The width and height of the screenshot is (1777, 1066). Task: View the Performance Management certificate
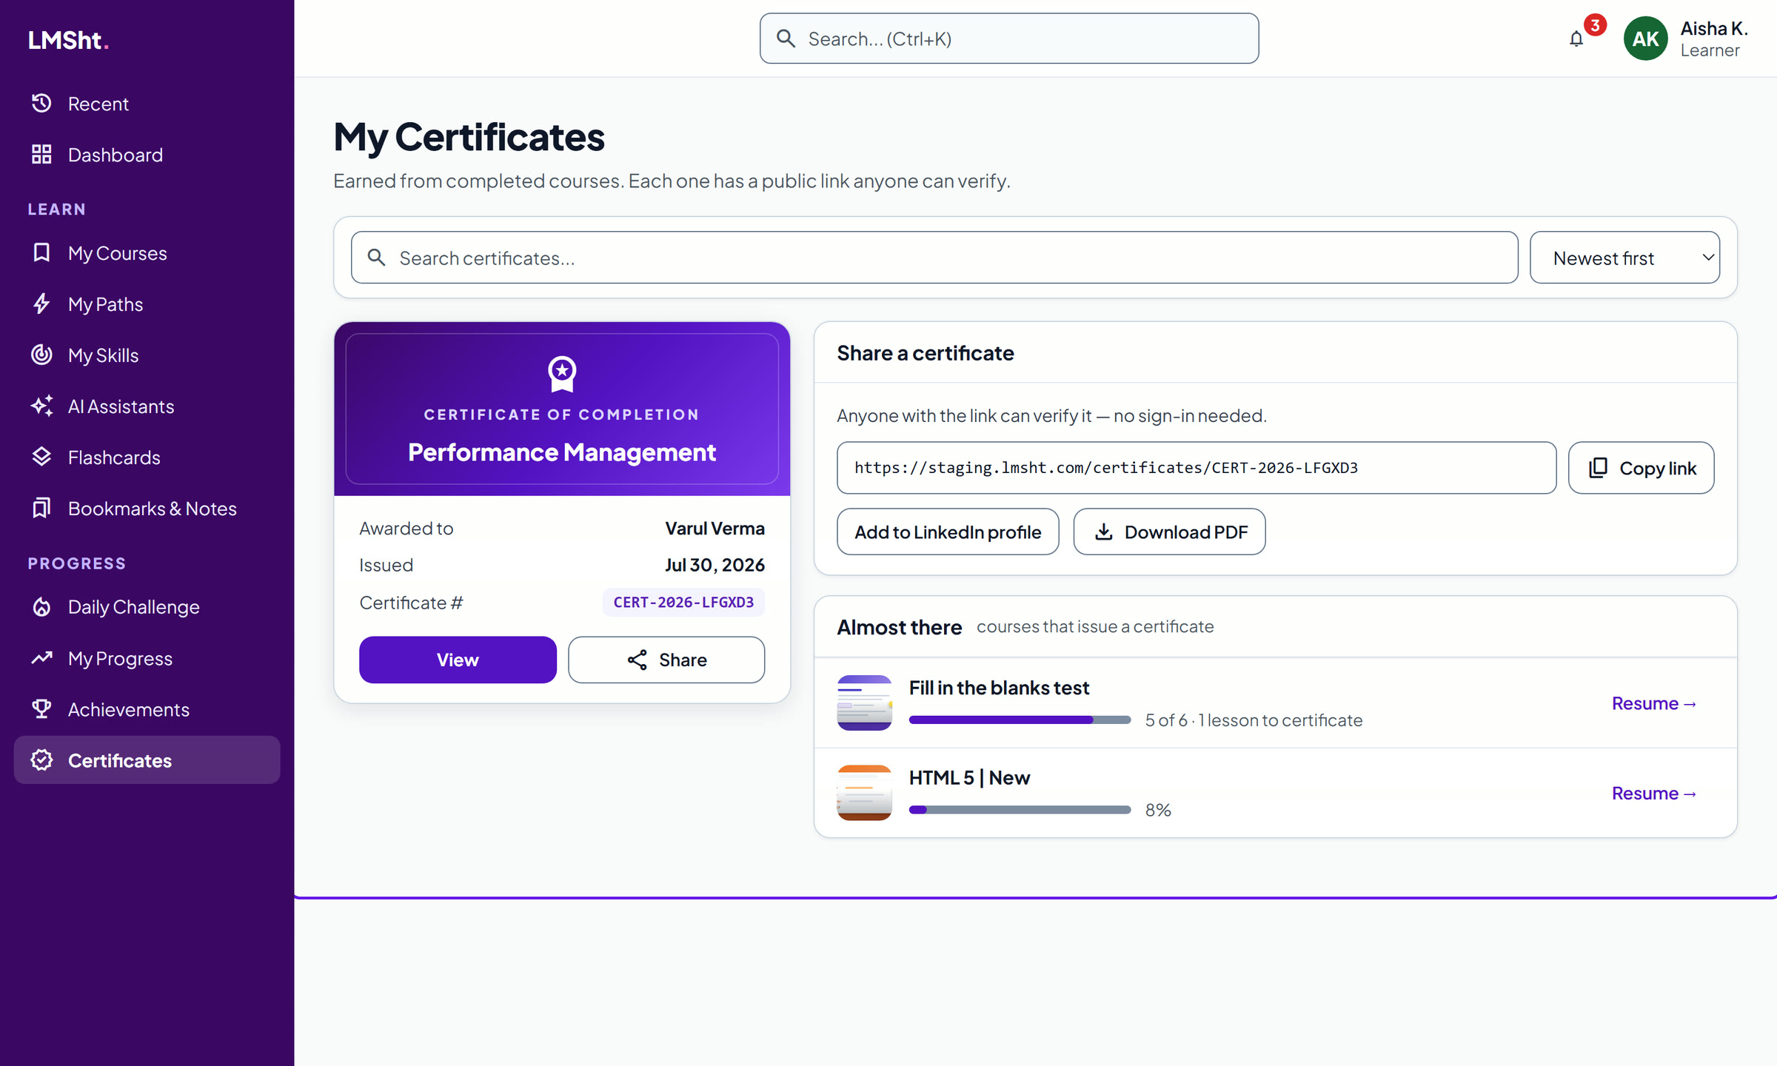coord(458,660)
